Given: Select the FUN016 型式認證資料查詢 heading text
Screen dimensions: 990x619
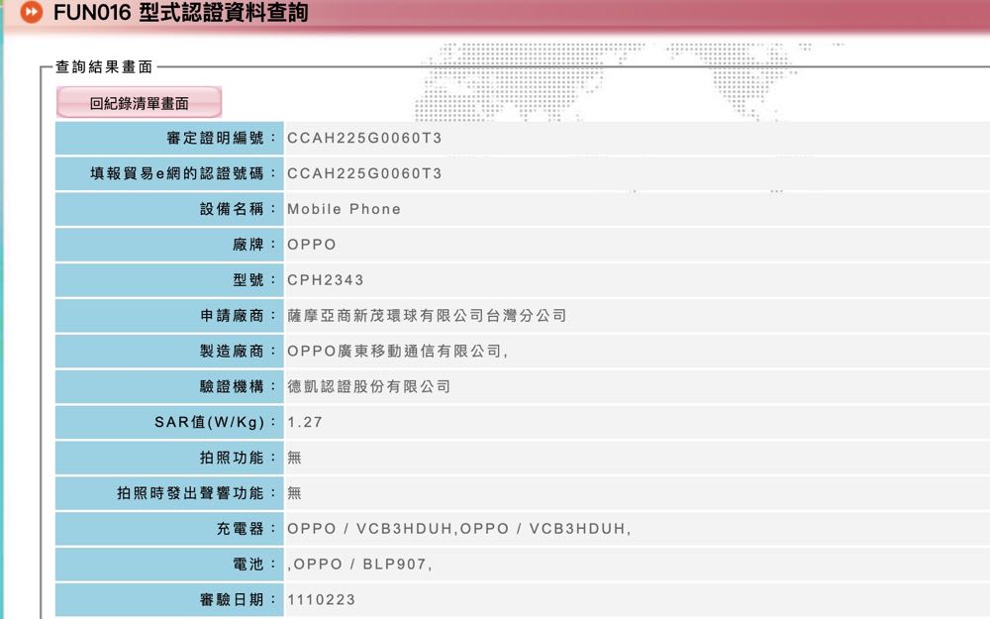Looking at the screenshot, I should pos(180,12).
